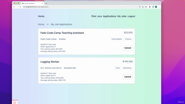Click the Other applicants 0 line
185x104 pixels.
pos(48,47)
